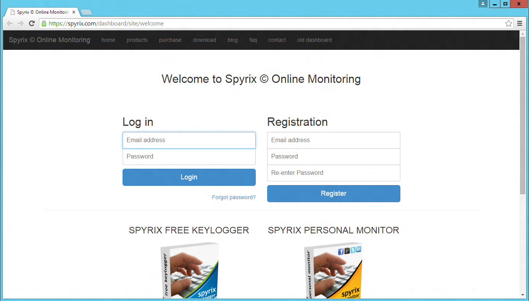Open a new browser tab
This screenshot has height=301, width=529.
point(86,12)
